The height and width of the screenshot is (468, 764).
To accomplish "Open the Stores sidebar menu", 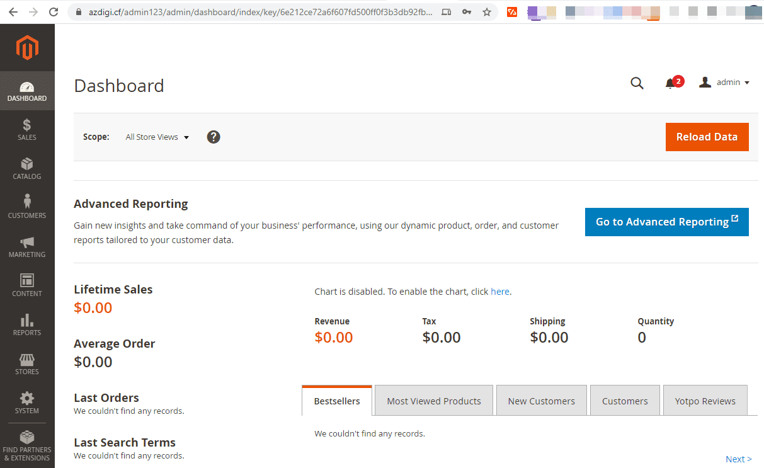I will (27, 364).
